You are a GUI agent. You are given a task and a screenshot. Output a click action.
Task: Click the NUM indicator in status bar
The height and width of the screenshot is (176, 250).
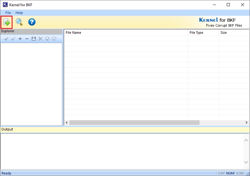230,173
